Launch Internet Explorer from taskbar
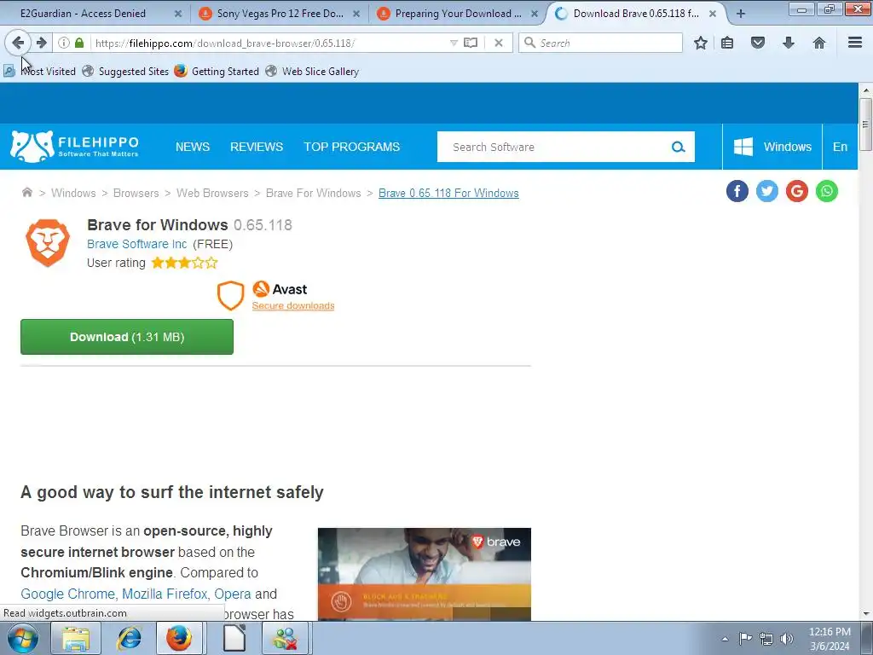This screenshot has width=873, height=655. pyautogui.click(x=129, y=638)
